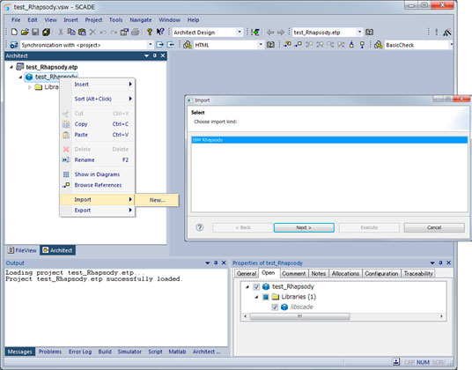
Task: Click the Print toolbar icon
Action: [x=135, y=32]
